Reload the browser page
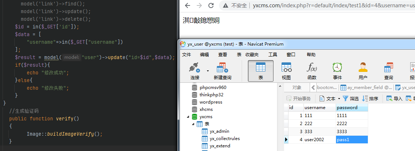 pyautogui.click(x=211, y=5)
